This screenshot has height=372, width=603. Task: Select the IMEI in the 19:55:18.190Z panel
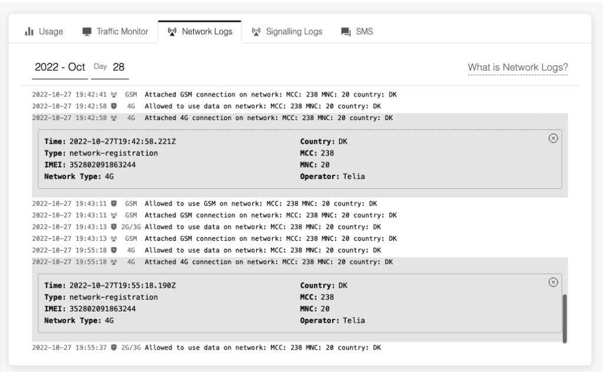coord(102,309)
